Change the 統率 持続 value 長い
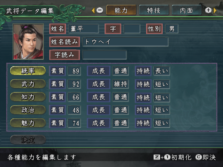Image resolution: width=223 pixels, height=167 pixels. (x=162, y=71)
